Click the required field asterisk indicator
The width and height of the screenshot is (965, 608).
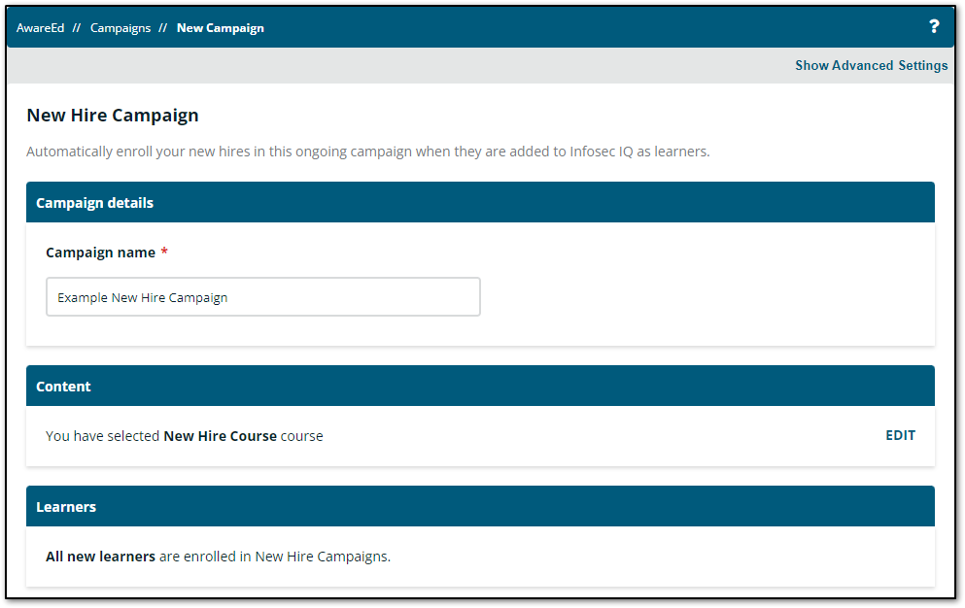(x=164, y=252)
